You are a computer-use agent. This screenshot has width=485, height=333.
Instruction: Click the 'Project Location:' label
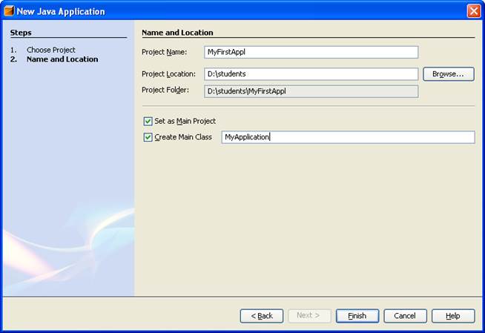168,74
